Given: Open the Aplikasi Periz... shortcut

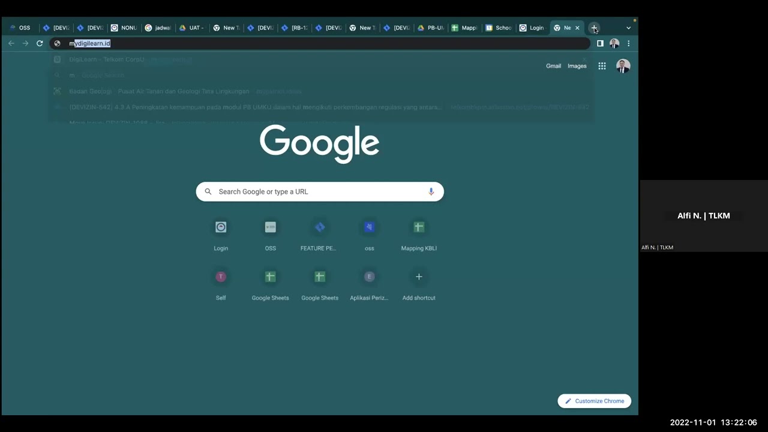Looking at the screenshot, I should pos(369,284).
